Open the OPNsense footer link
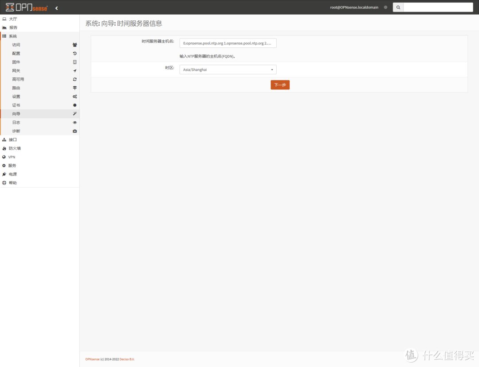Viewport: 479px width, 367px height. point(92,359)
